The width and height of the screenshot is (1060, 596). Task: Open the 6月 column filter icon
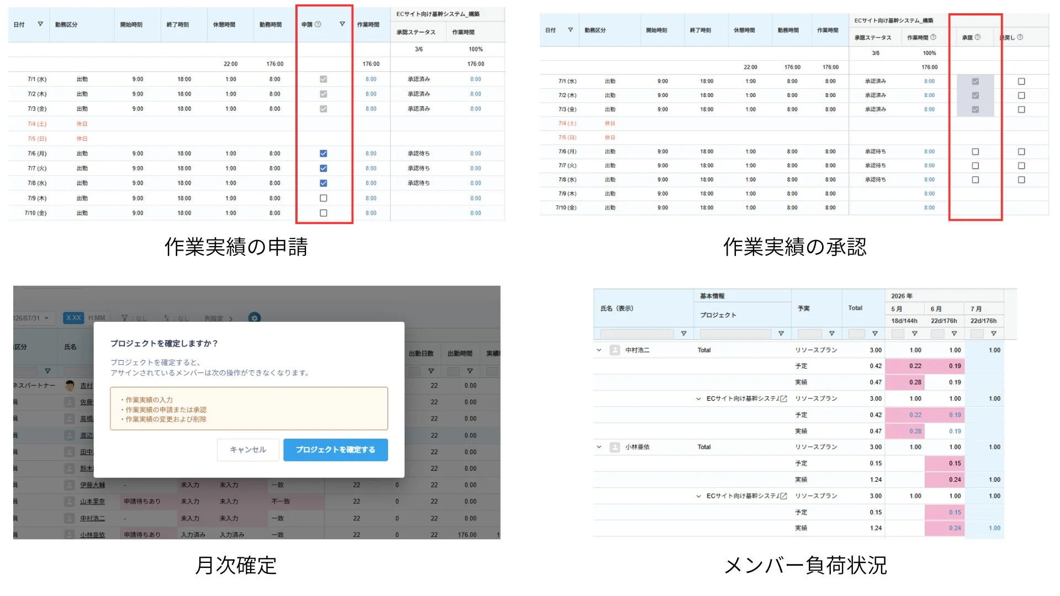tap(955, 334)
